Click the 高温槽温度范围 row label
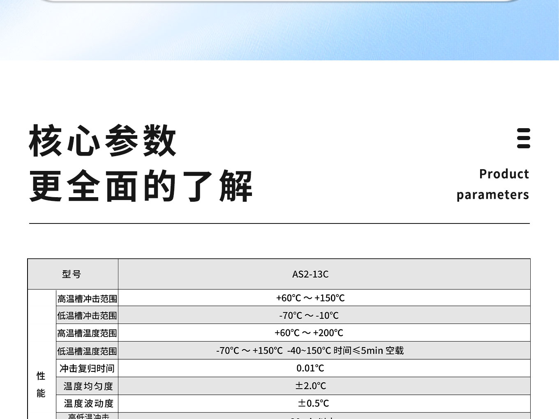The image size is (559, 419). click(x=87, y=333)
